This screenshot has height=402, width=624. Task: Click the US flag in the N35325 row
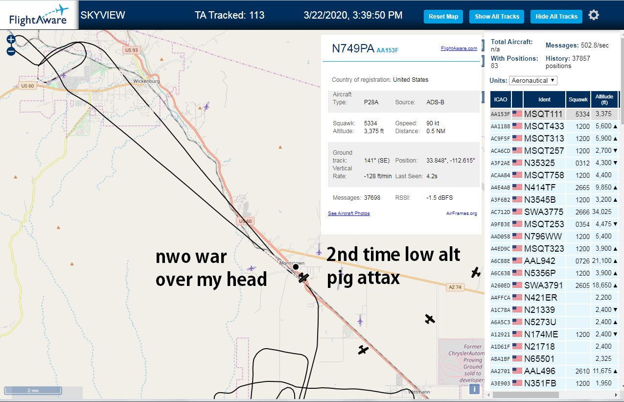click(517, 163)
